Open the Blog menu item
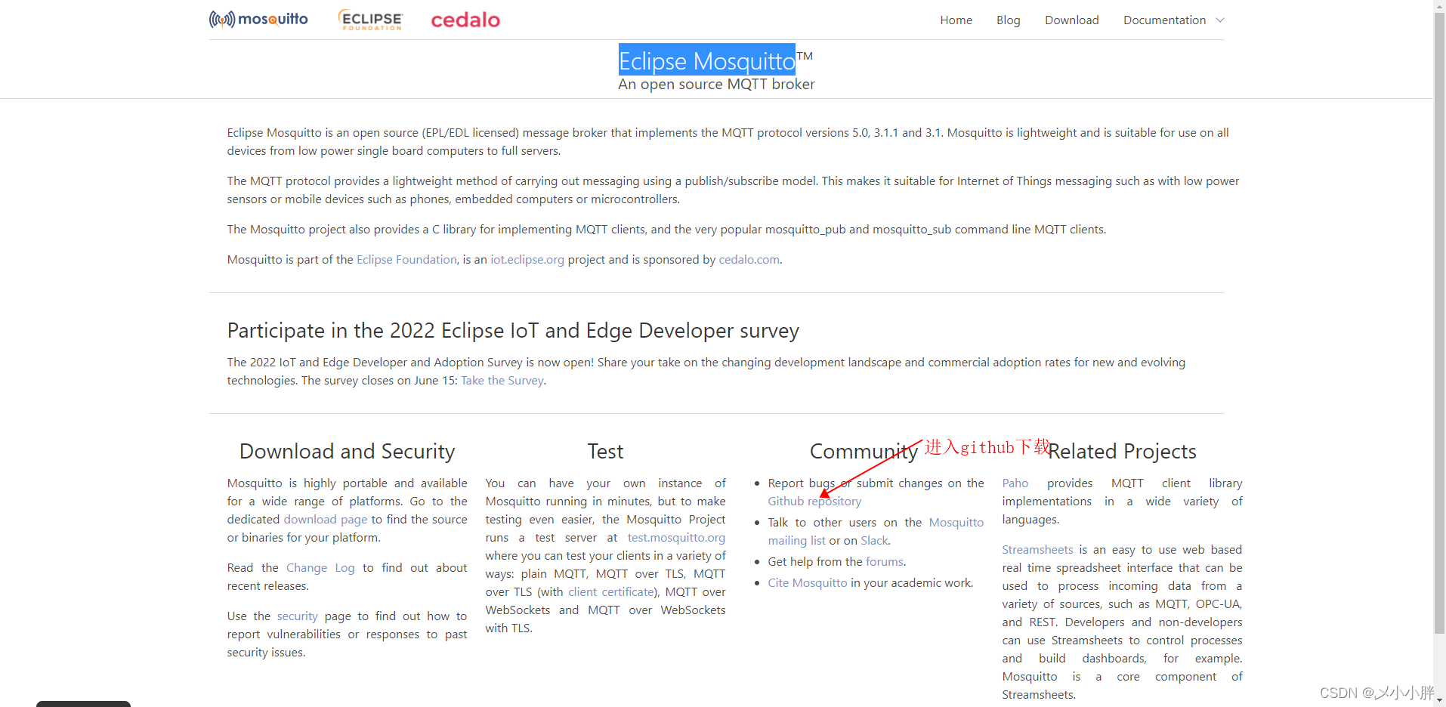This screenshot has height=707, width=1446. pos(1008,20)
